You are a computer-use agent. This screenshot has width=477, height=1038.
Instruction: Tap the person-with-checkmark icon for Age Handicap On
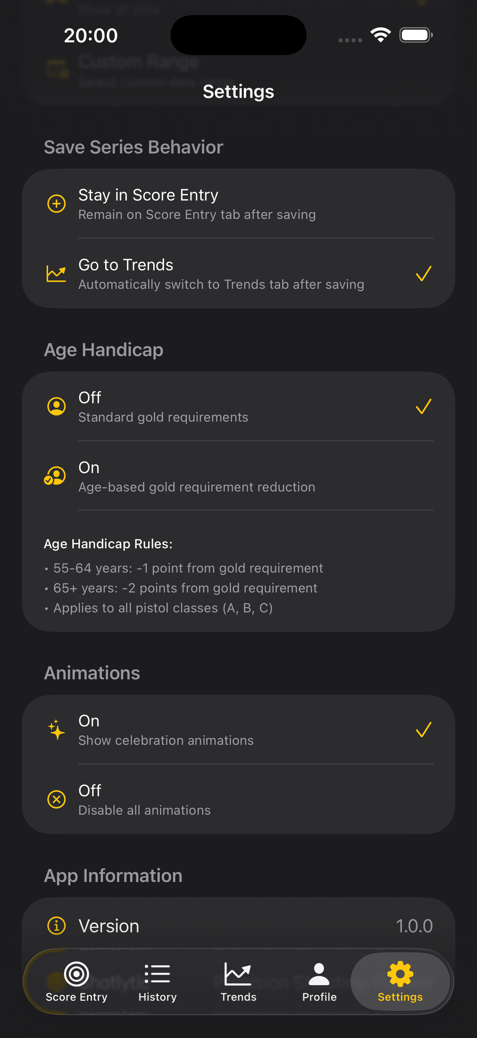pos(55,476)
